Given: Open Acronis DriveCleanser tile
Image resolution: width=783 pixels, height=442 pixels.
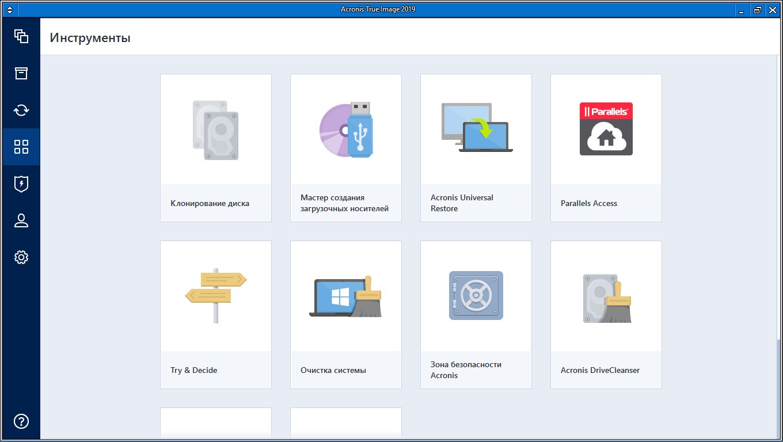Looking at the screenshot, I should [x=606, y=314].
